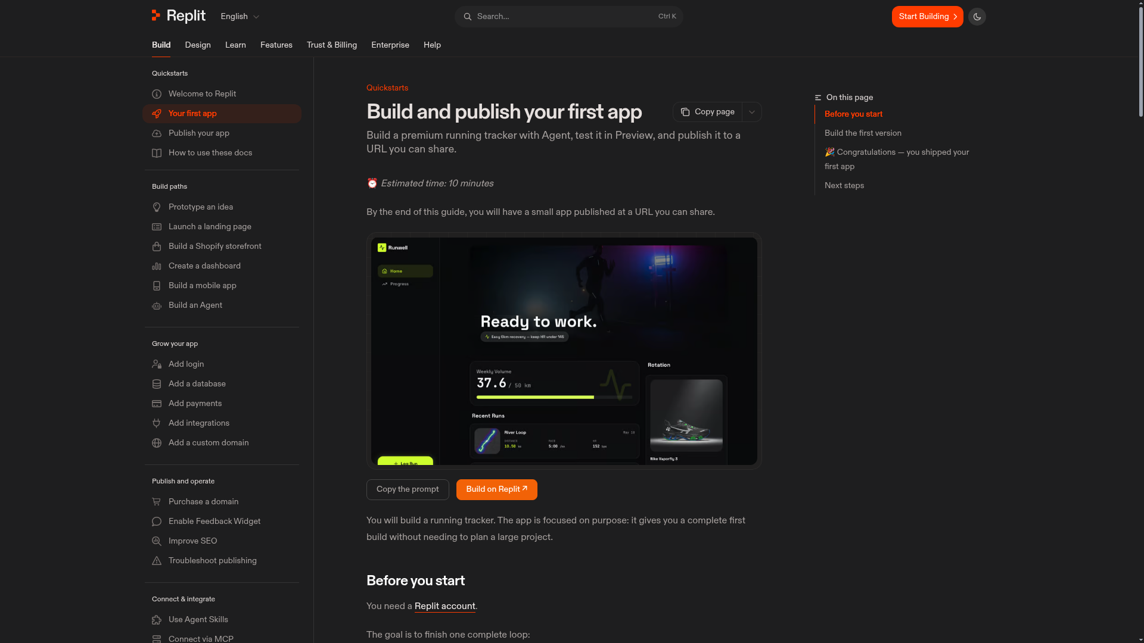This screenshot has width=1144, height=643.
Task: Switch to the Learn tab
Action: [235, 45]
